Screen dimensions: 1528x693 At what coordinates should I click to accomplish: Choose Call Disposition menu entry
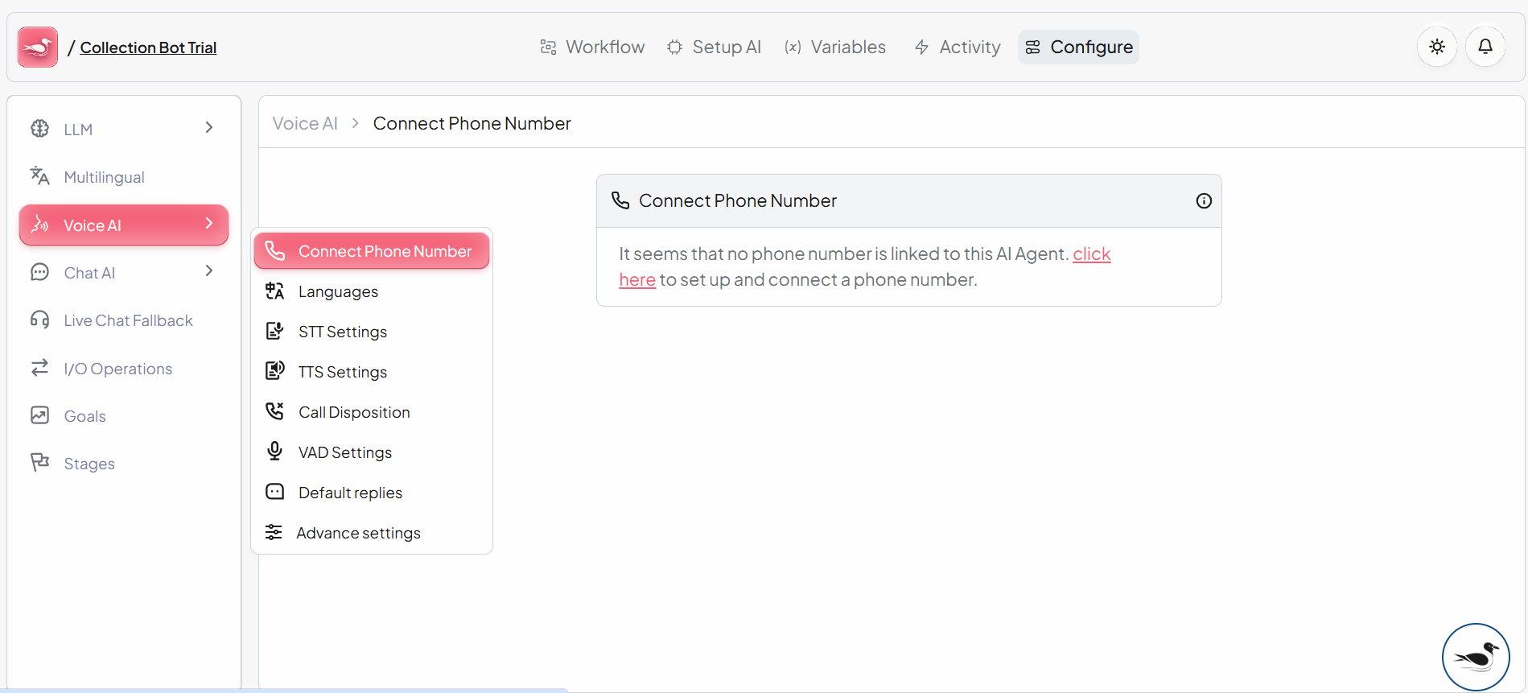[x=354, y=412]
